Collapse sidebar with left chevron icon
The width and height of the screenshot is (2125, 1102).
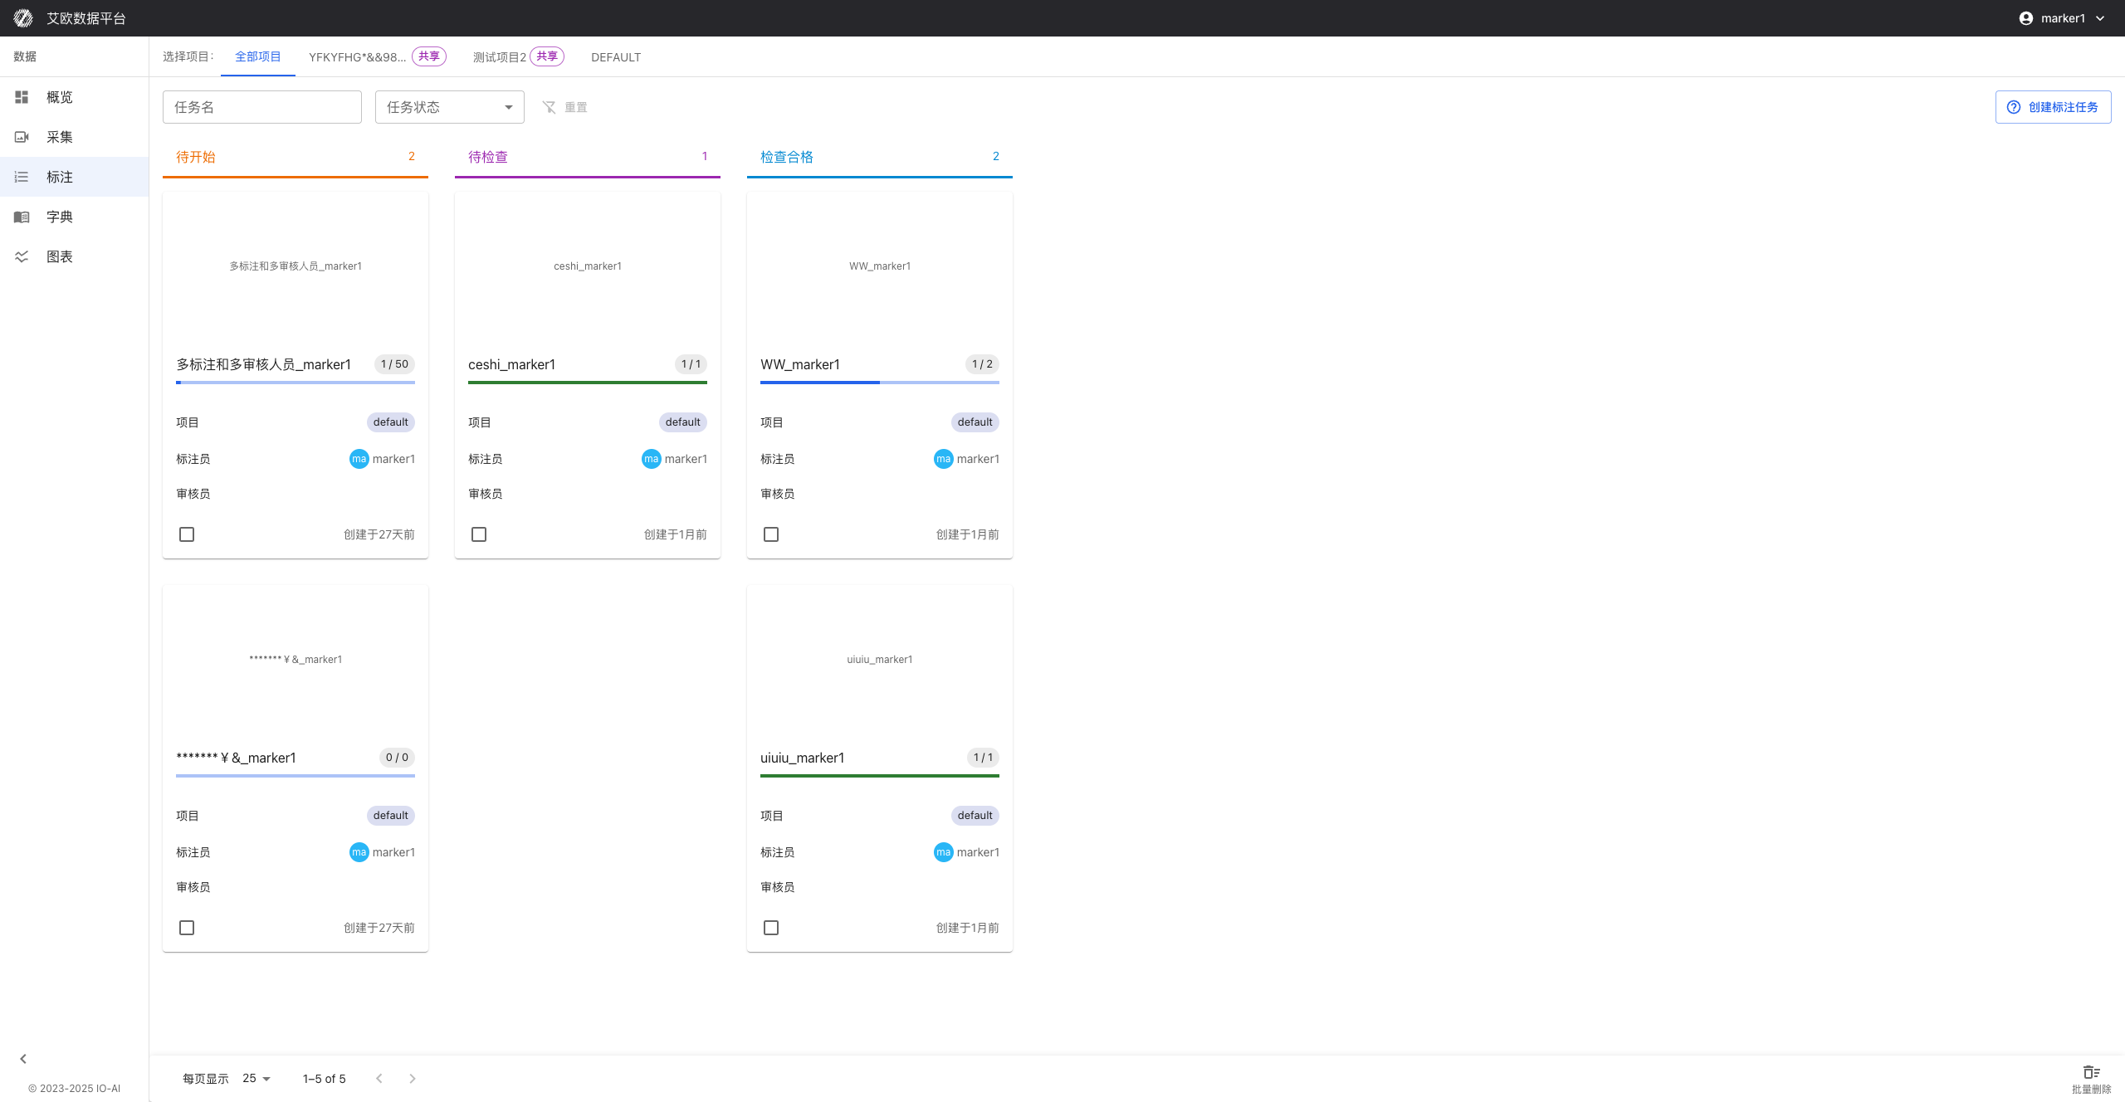click(x=23, y=1059)
